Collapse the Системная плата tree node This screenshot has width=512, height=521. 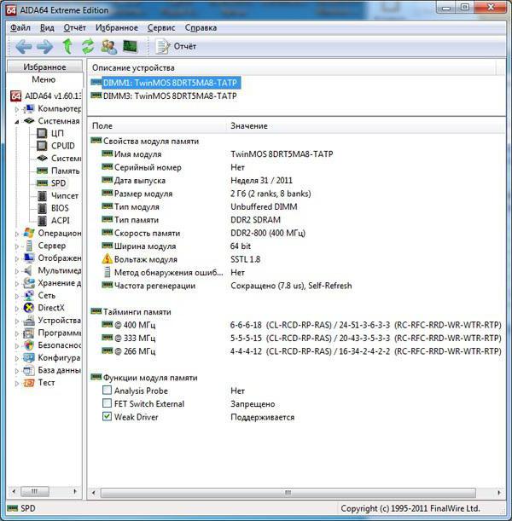pyautogui.click(x=16, y=122)
